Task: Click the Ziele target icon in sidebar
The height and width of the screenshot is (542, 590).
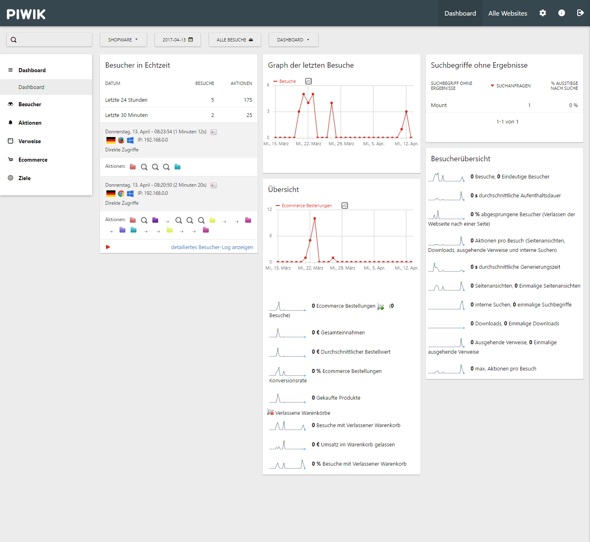Action: (11, 178)
